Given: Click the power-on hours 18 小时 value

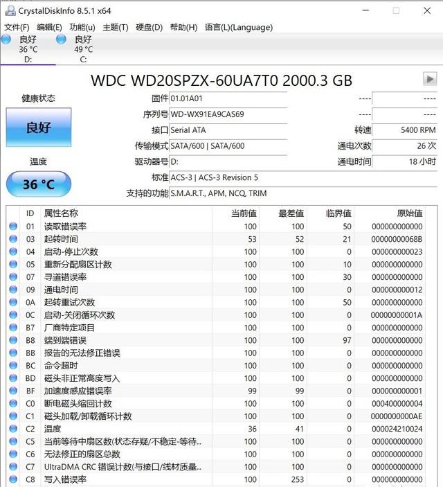Looking at the screenshot, I should [404, 162].
